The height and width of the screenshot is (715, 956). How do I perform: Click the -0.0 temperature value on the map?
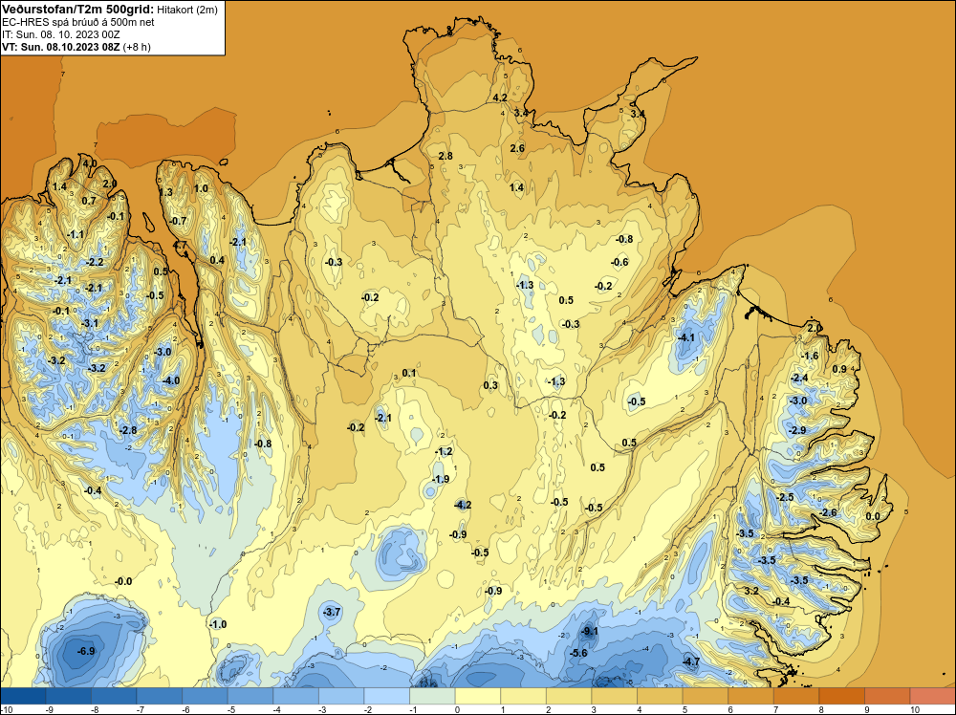123,581
